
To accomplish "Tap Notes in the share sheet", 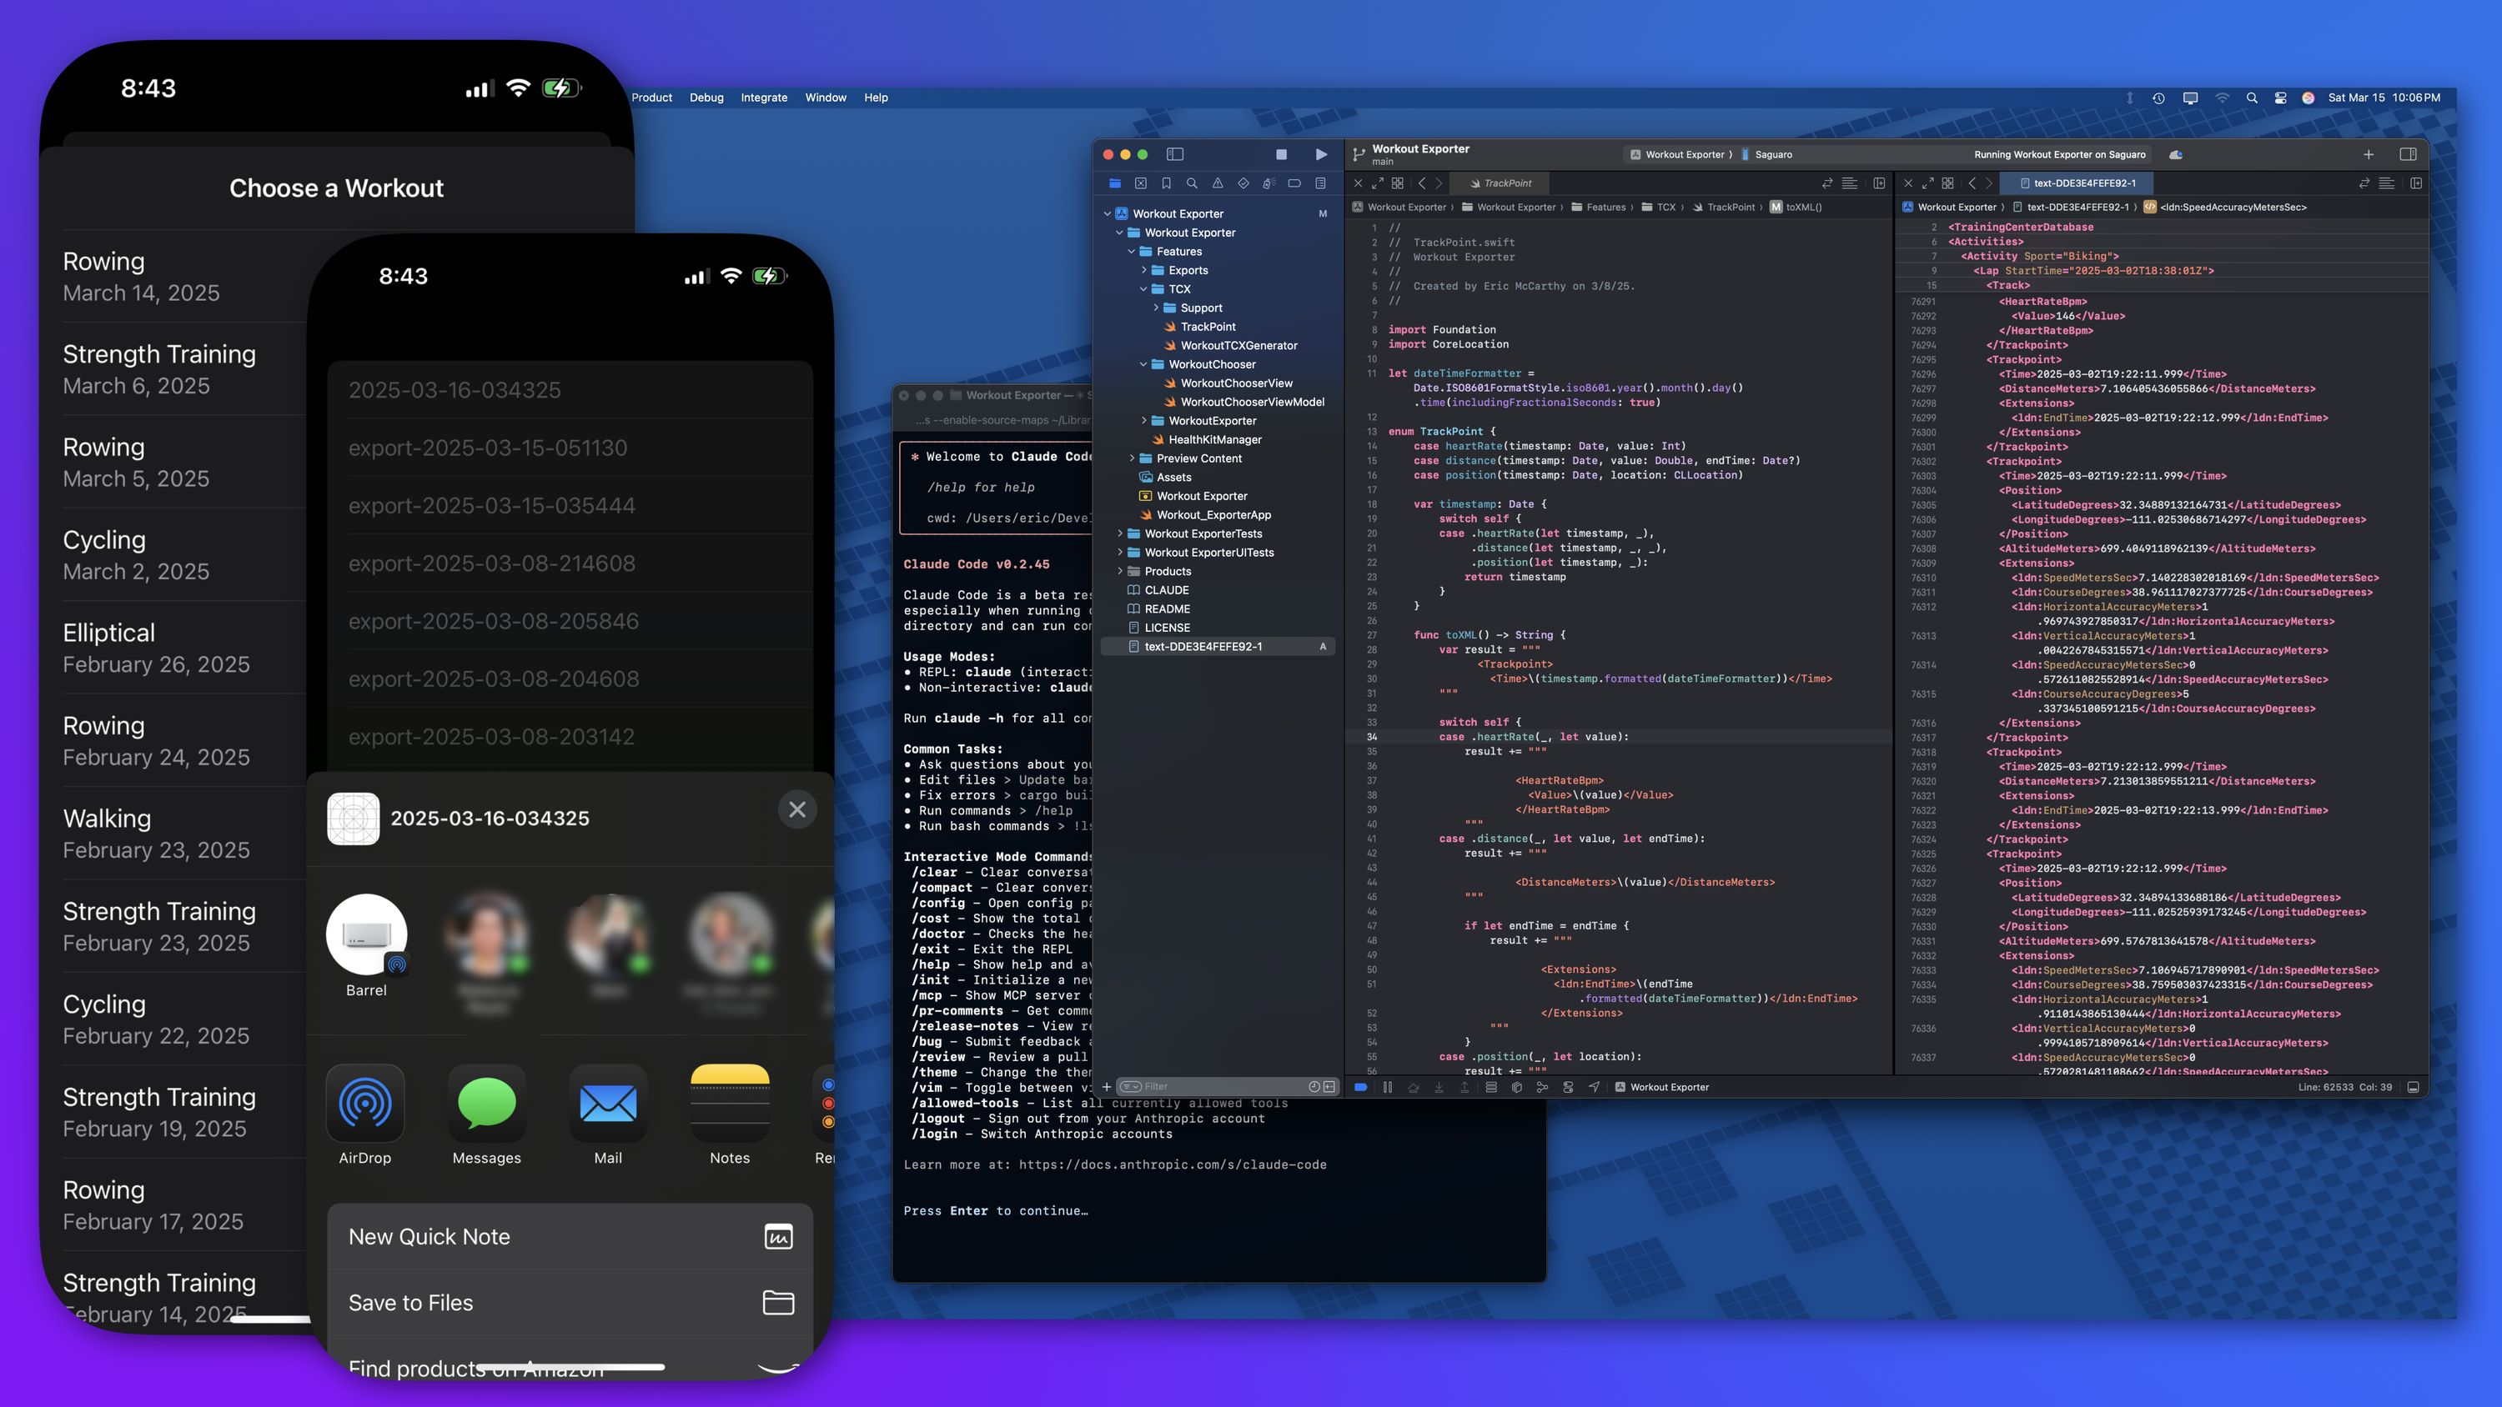I will [x=730, y=1114].
